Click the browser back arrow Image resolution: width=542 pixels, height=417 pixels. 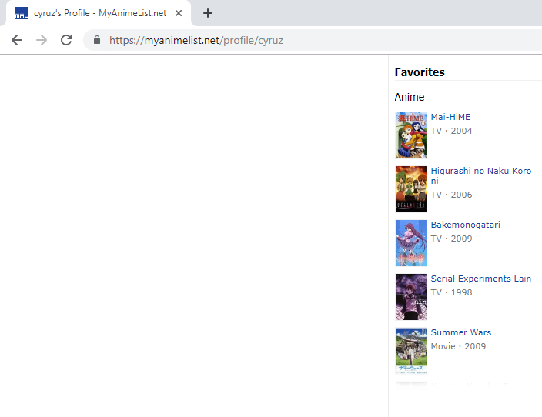pos(17,41)
